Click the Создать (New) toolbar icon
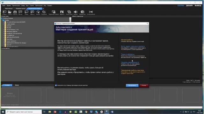The width and height of the screenshot is (204, 114). click(4, 12)
